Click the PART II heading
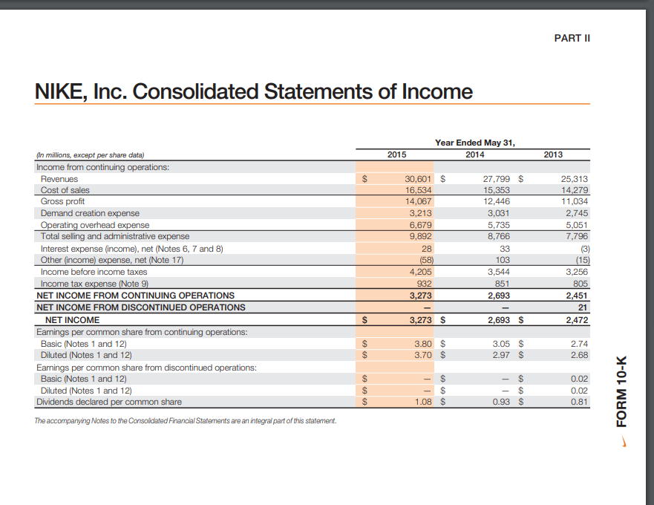This screenshot has width=654, height=505. tap(572, 38)
